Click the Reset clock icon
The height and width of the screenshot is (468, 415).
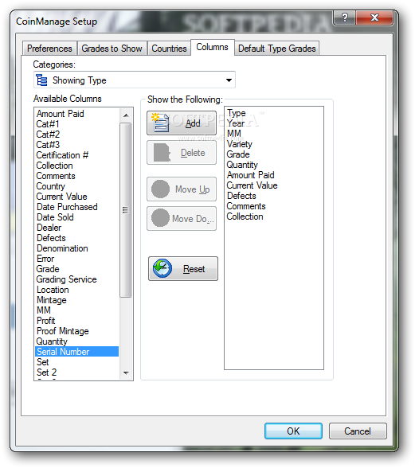(x=162, y=268)
